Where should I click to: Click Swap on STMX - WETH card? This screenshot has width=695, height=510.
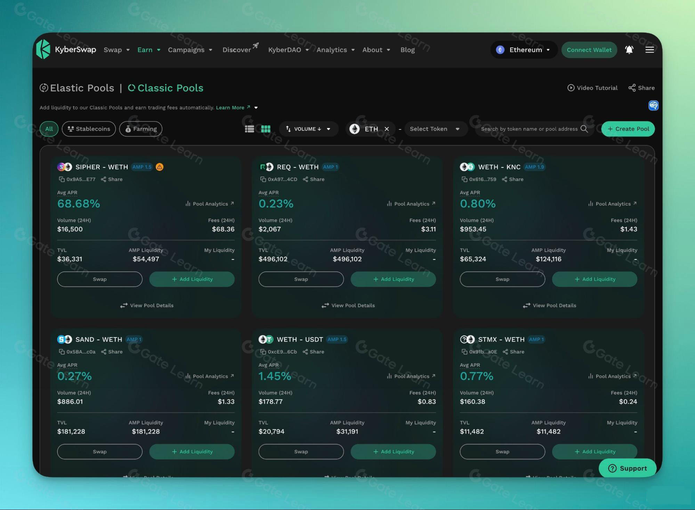coord(502,452)
